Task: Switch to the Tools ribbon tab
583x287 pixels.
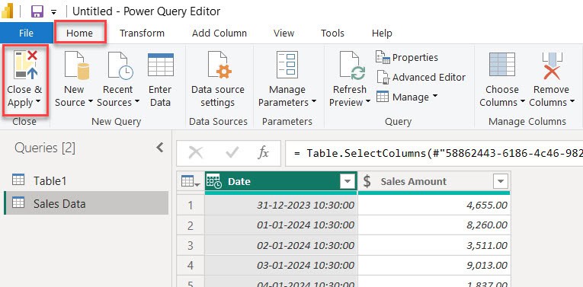Action: (x=332, y=33)
